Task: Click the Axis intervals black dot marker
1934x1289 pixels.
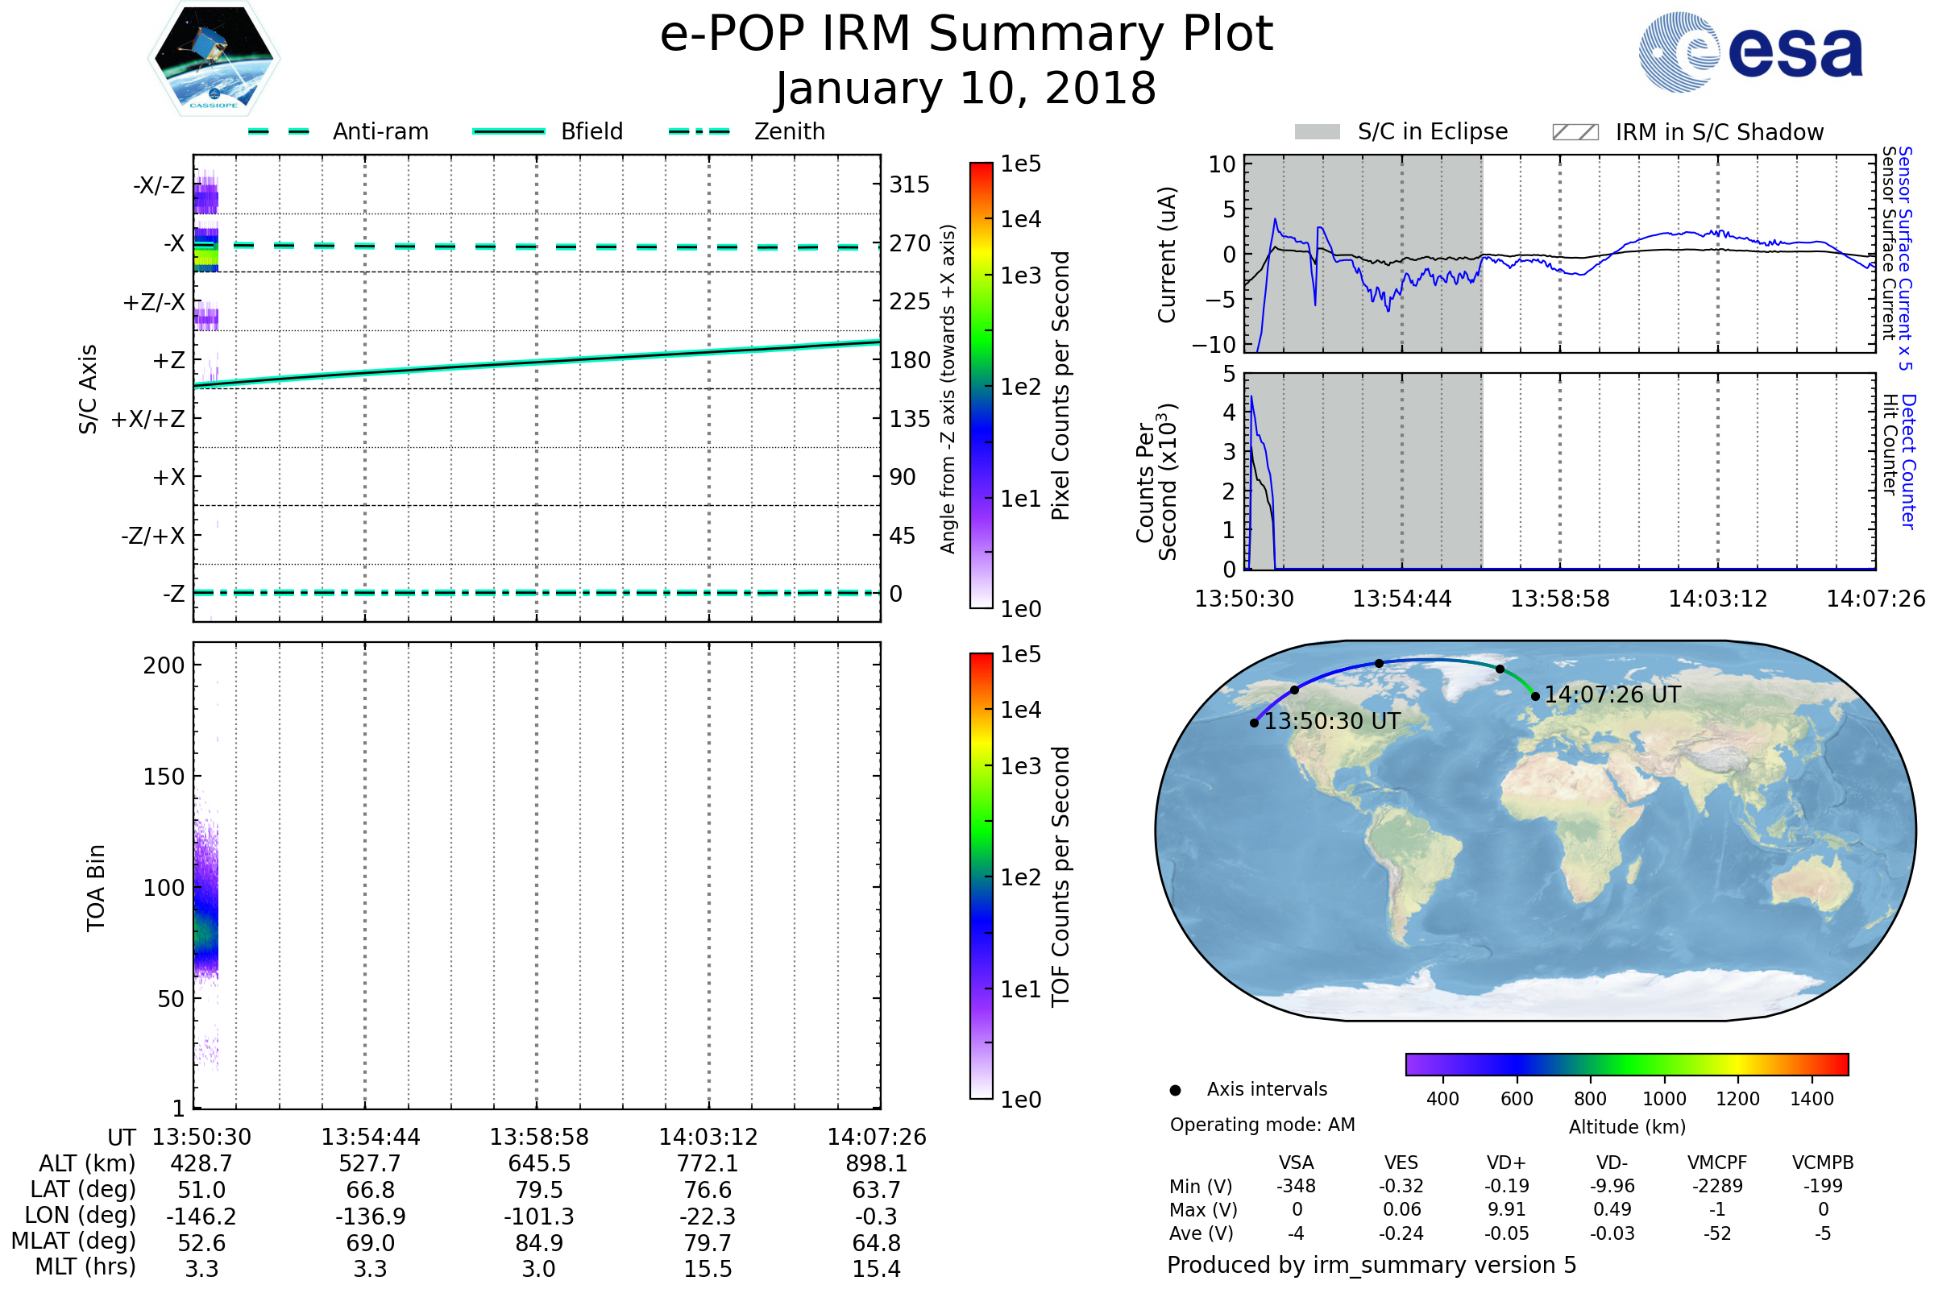Action: coord(1175,1090)
